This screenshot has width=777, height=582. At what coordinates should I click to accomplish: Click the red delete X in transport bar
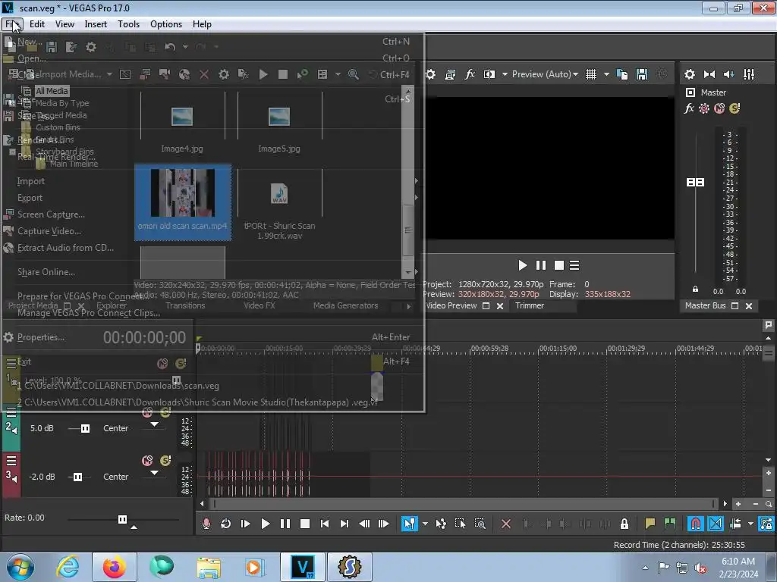(x=506, y=524)
